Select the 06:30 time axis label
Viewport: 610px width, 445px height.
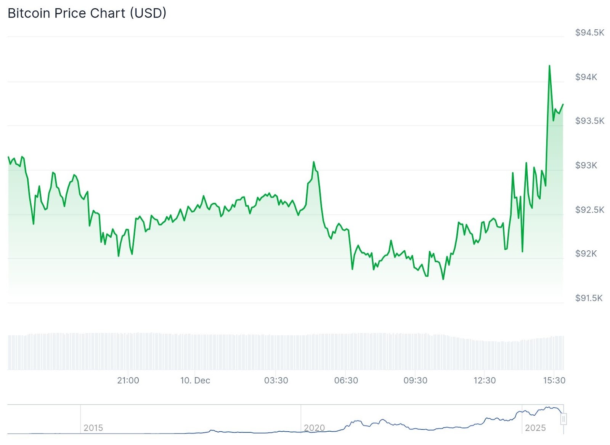tap(346, 381)
